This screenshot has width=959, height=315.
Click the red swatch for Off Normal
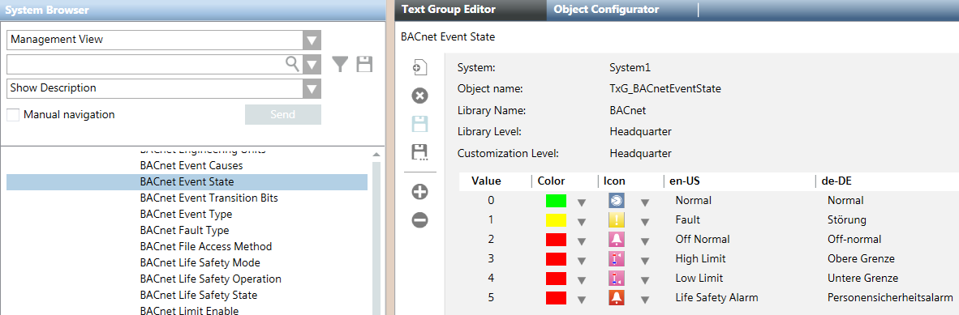[x=556, y=240]
